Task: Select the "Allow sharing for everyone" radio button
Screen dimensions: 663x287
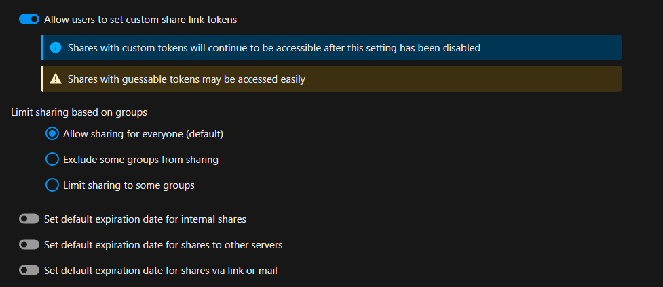Action: 52,134
